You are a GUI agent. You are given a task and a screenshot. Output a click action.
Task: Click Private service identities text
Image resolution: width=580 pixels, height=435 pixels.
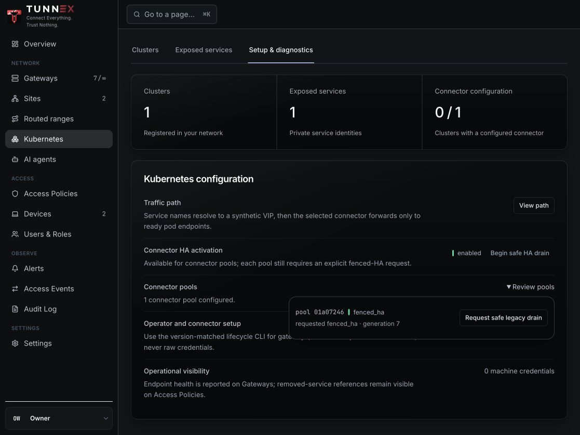pos(326,133)
